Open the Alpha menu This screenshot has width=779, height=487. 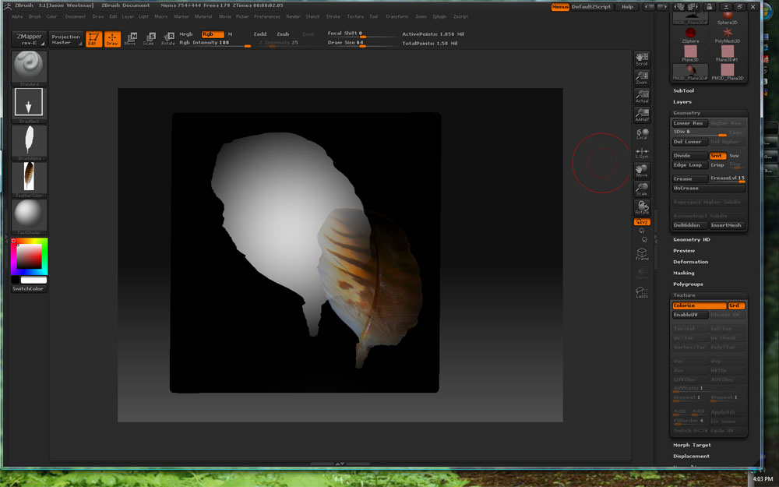pyautogui.click(x=17, y=16)
